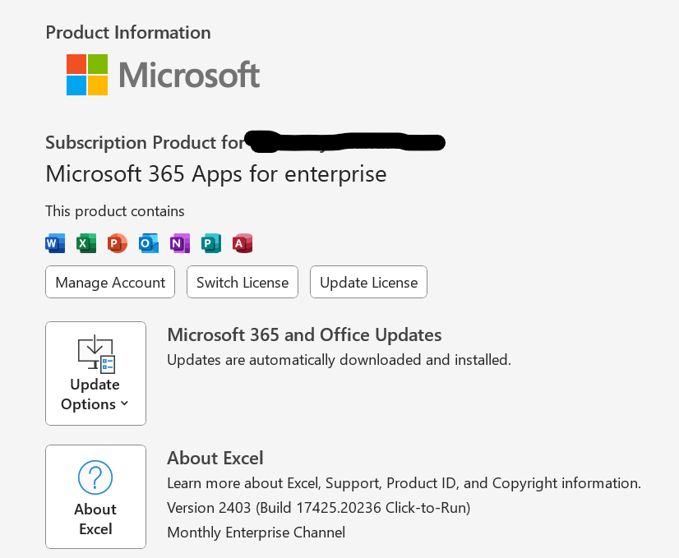Image resolution: width=679 pixels, height=558 pixels.
Task: Click the Outlook app icon
Action: 148,243
